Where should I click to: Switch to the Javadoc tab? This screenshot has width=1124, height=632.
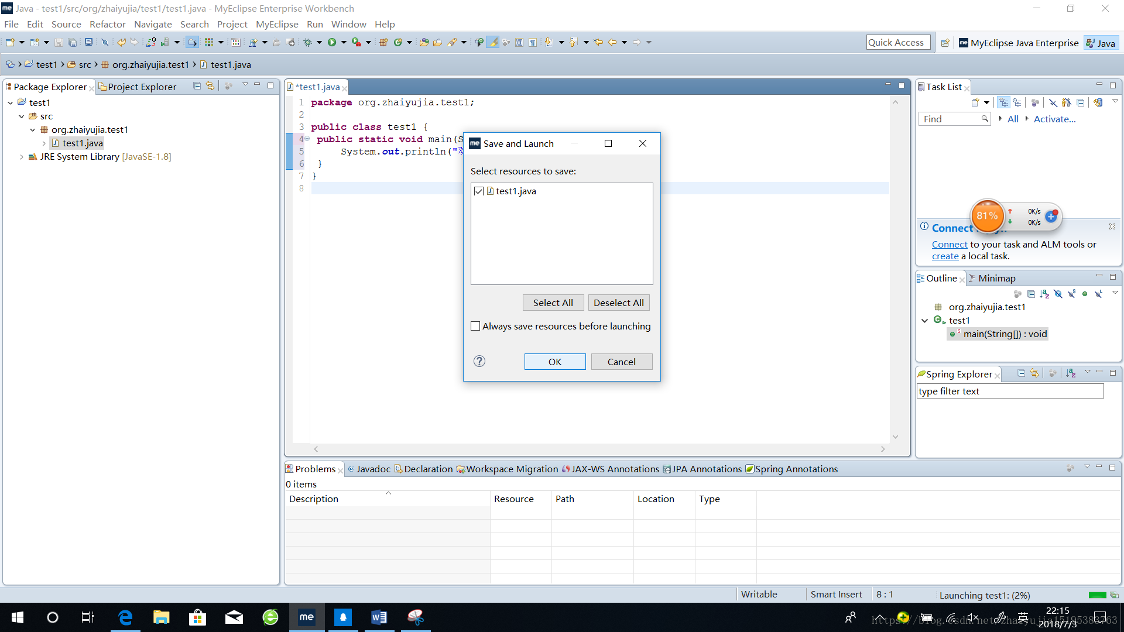[x=372, y=468]
